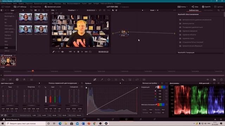Play the clip in reverse
This screenshot has width=225, height=126.
(x=74, y=52)
